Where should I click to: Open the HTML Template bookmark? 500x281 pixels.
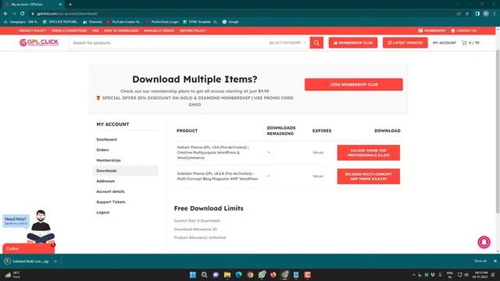(201, 22)
